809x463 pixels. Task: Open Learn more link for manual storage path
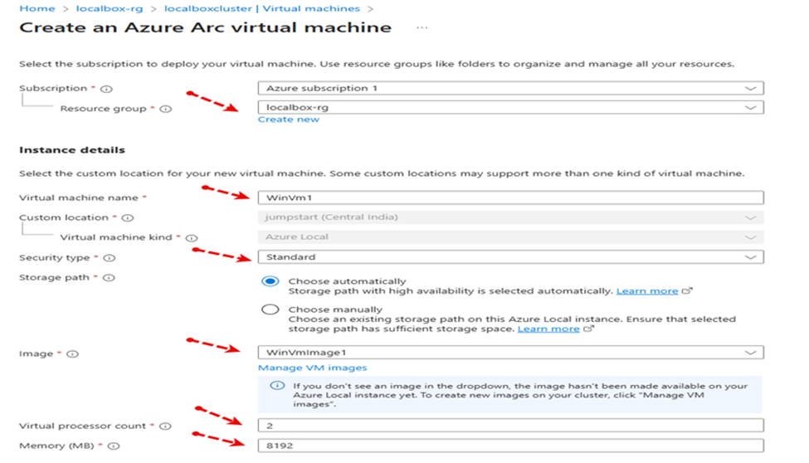[x=548, y=329]
